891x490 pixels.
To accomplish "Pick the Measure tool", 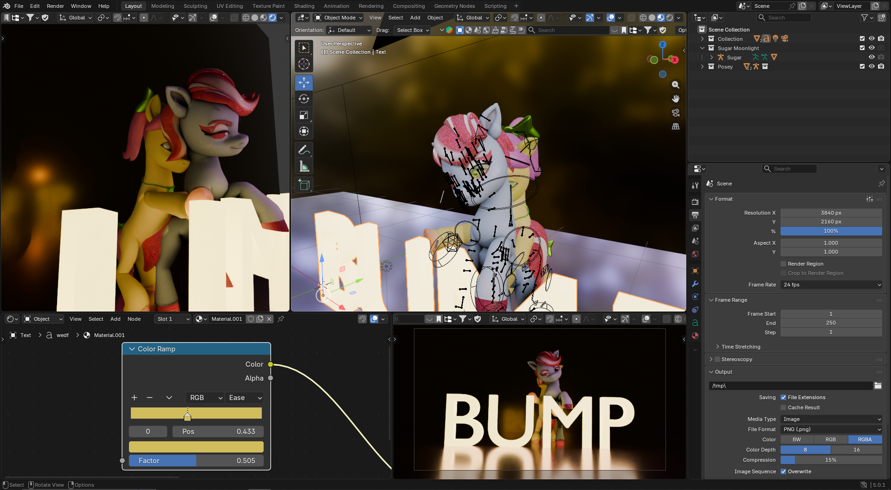I will coord(304,166).
